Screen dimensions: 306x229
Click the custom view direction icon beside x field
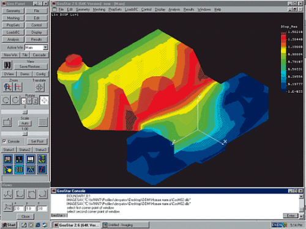click(x=8, y=207)
